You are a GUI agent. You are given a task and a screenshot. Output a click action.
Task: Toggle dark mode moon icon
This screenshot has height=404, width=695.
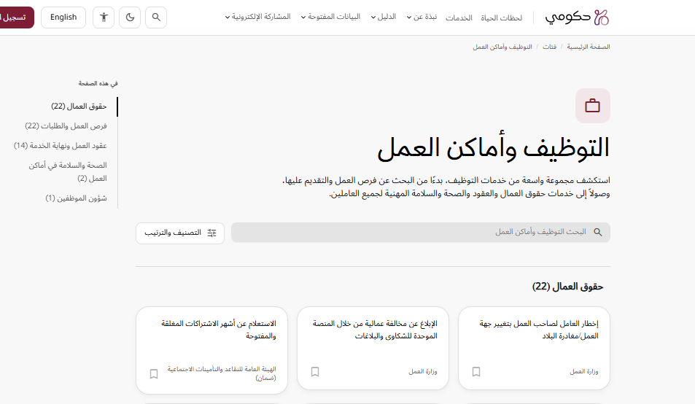pos(130,18)
